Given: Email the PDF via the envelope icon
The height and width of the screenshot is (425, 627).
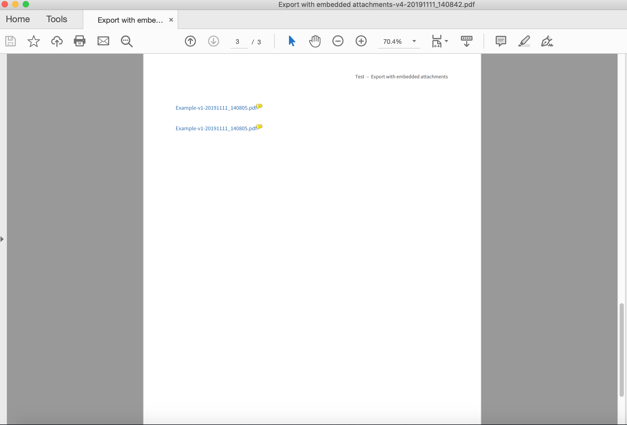Looking at the screenshot, I should [x=103, y=41].
